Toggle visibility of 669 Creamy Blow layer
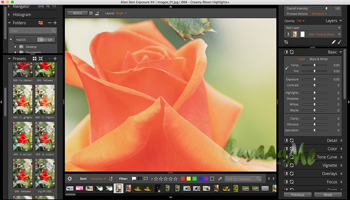Viewport: 350px width, 200px height. tap(287, 34)
